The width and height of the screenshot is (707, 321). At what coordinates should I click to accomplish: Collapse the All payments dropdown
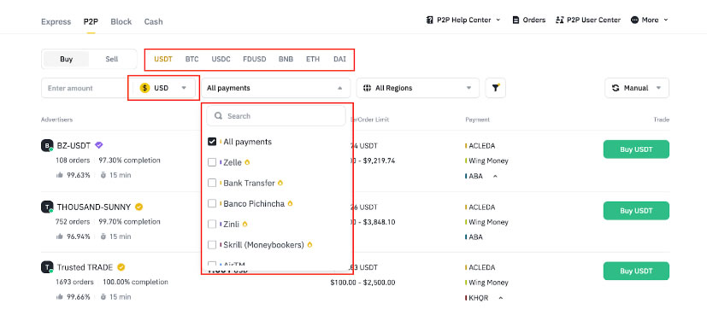[x=275, y=88]
